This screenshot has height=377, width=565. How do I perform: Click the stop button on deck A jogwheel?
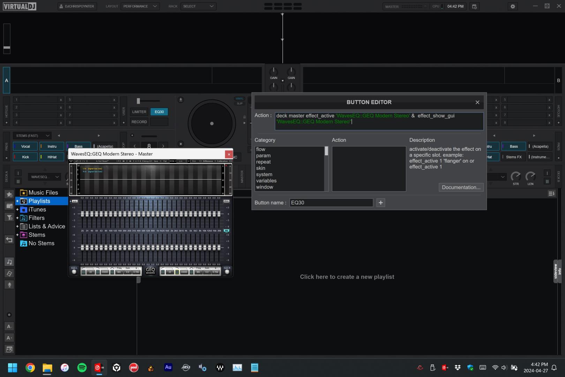tap(181, 143)
